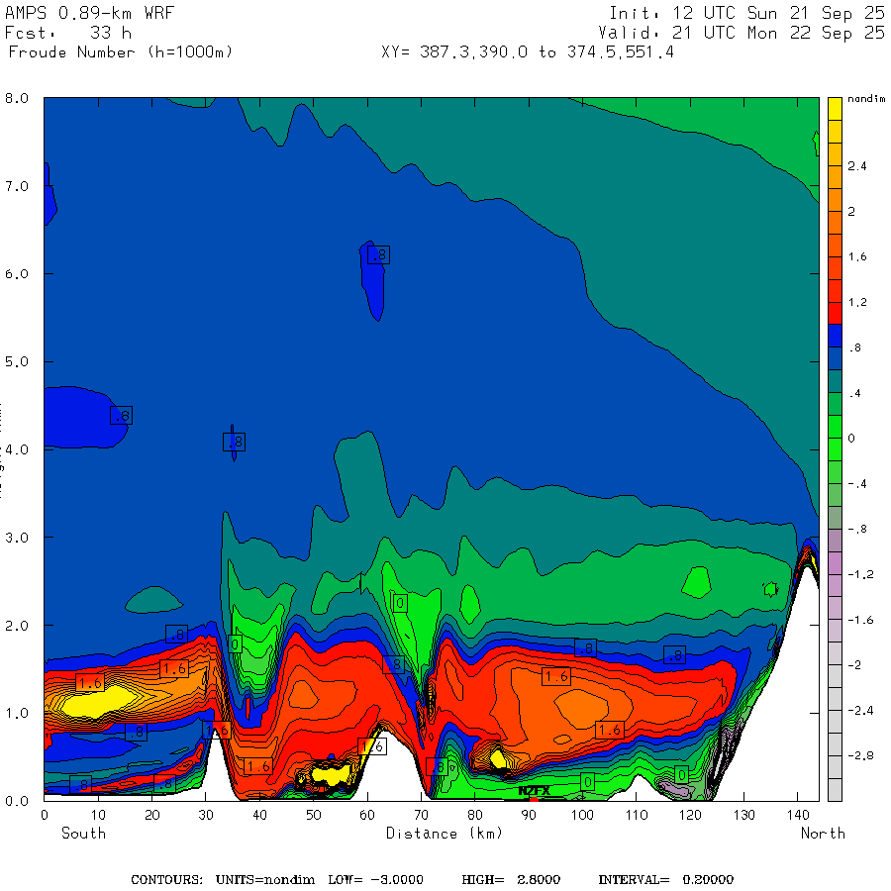Click the -2.8 colorbar label

(x=860, y=755)
